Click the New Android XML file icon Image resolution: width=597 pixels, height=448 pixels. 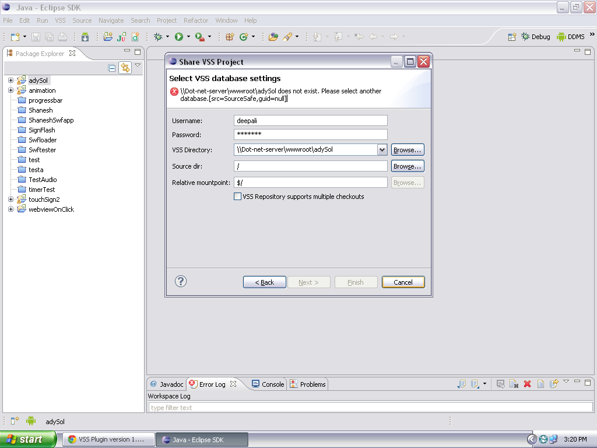tap(135, 37)
